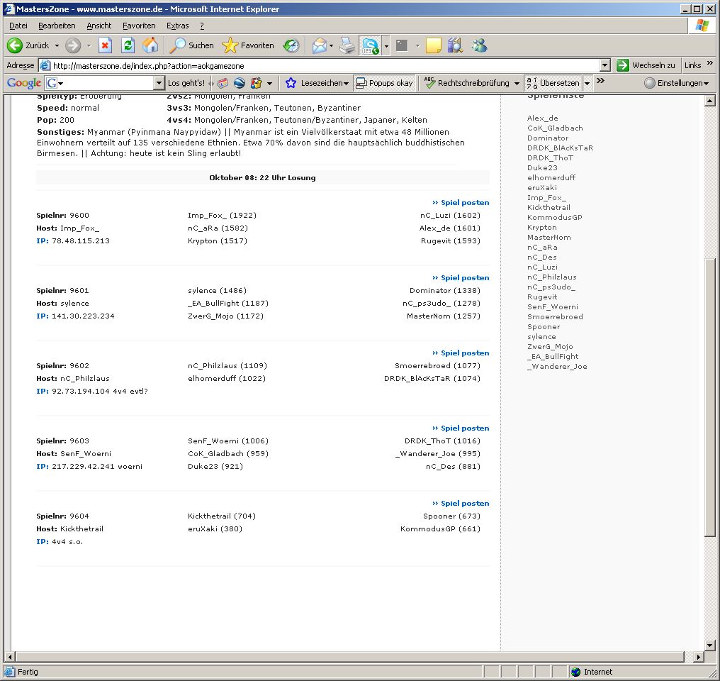Click Imp_Fox_ (1922) player entry
720x681 pixels.
coord(223,216)
